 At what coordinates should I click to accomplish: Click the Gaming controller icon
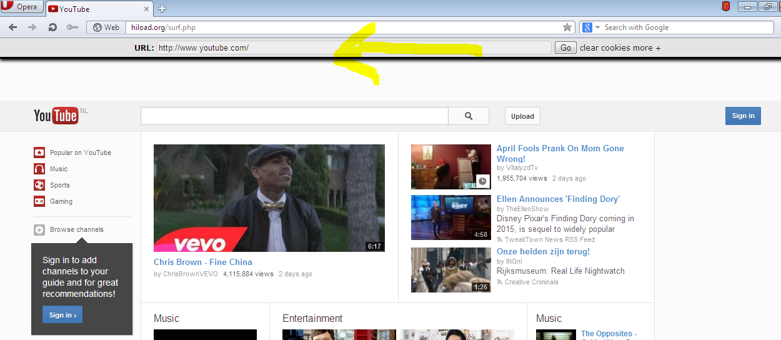[39, 201]
